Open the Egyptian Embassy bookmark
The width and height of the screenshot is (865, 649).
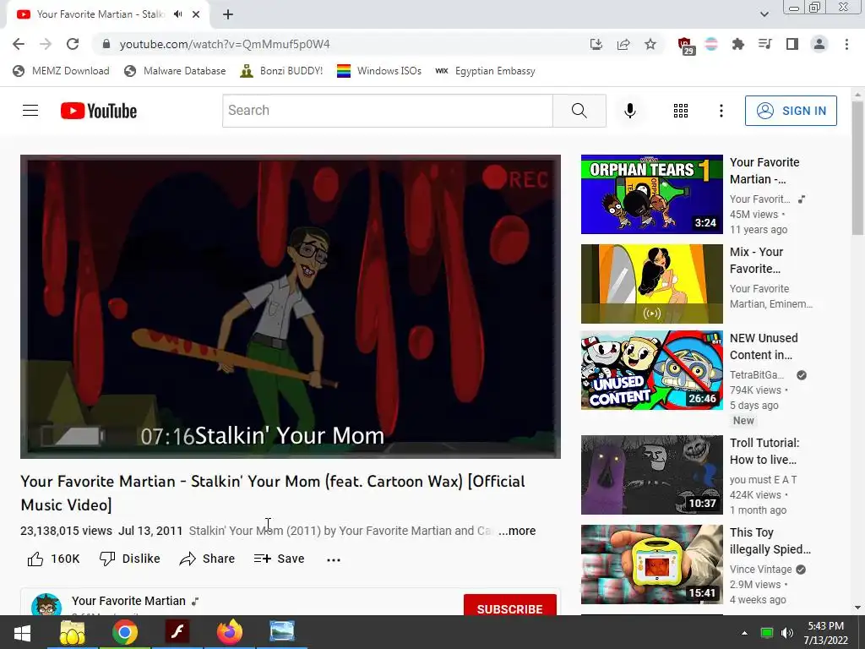[486, 71]
